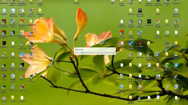Click the 'Подготовка...' text in the dialog
Screen dimensions: 188x105
pyautogui.click(x=80, y=49)
